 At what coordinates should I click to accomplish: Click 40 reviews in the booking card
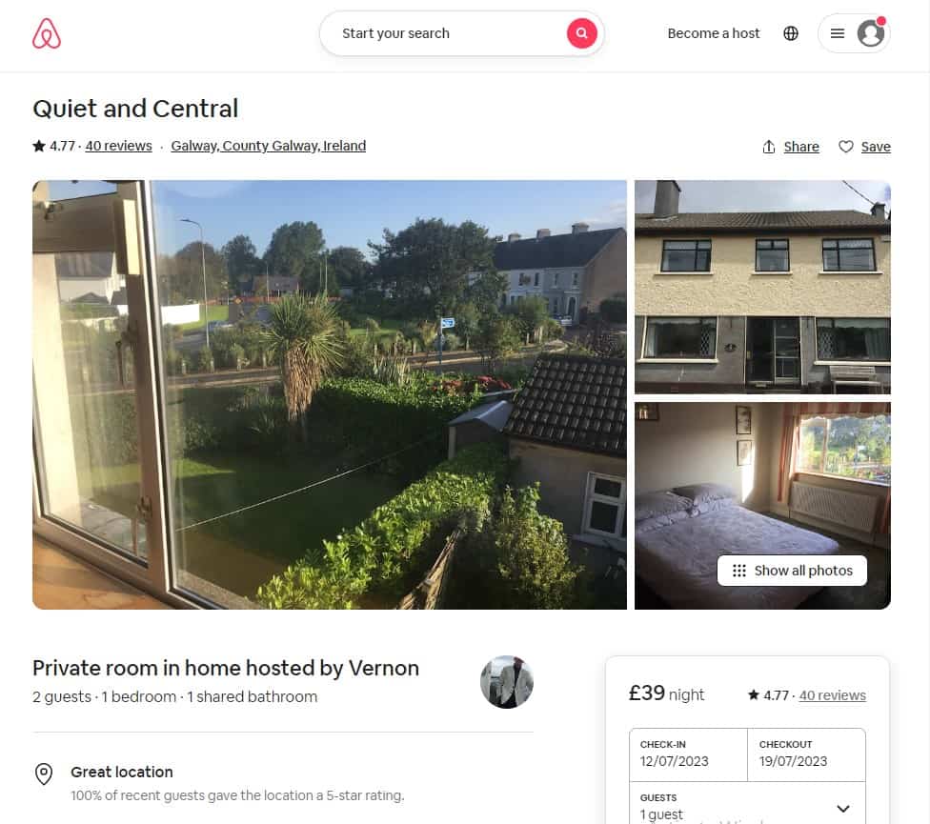(832, 695)
